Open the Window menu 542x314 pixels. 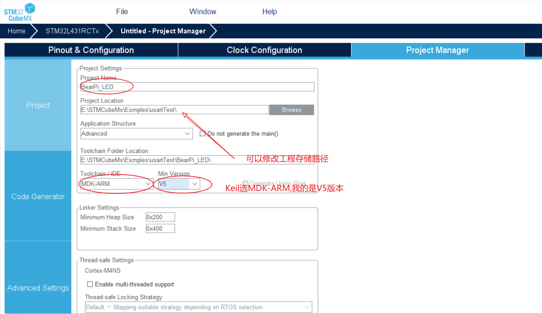[203, 12]
